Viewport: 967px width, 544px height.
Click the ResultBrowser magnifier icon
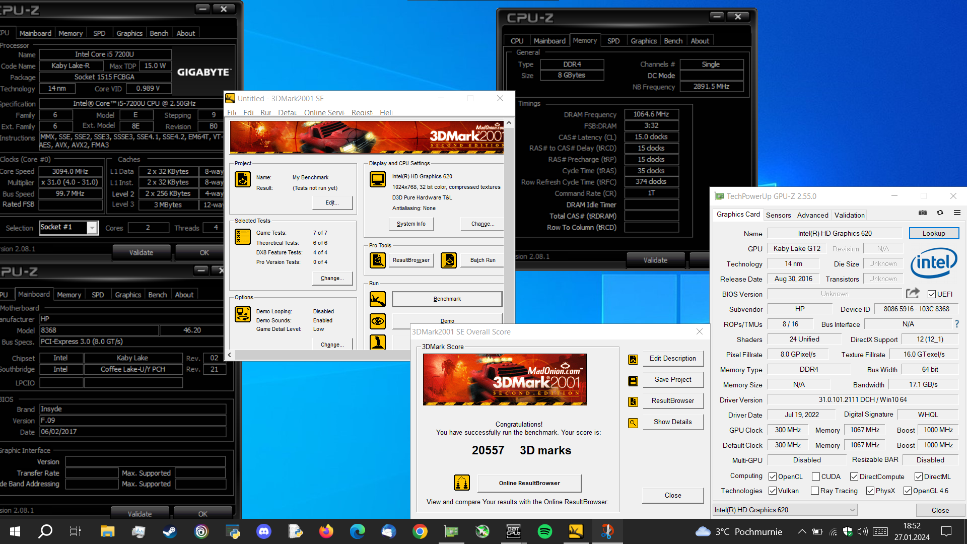click(378, 260)
